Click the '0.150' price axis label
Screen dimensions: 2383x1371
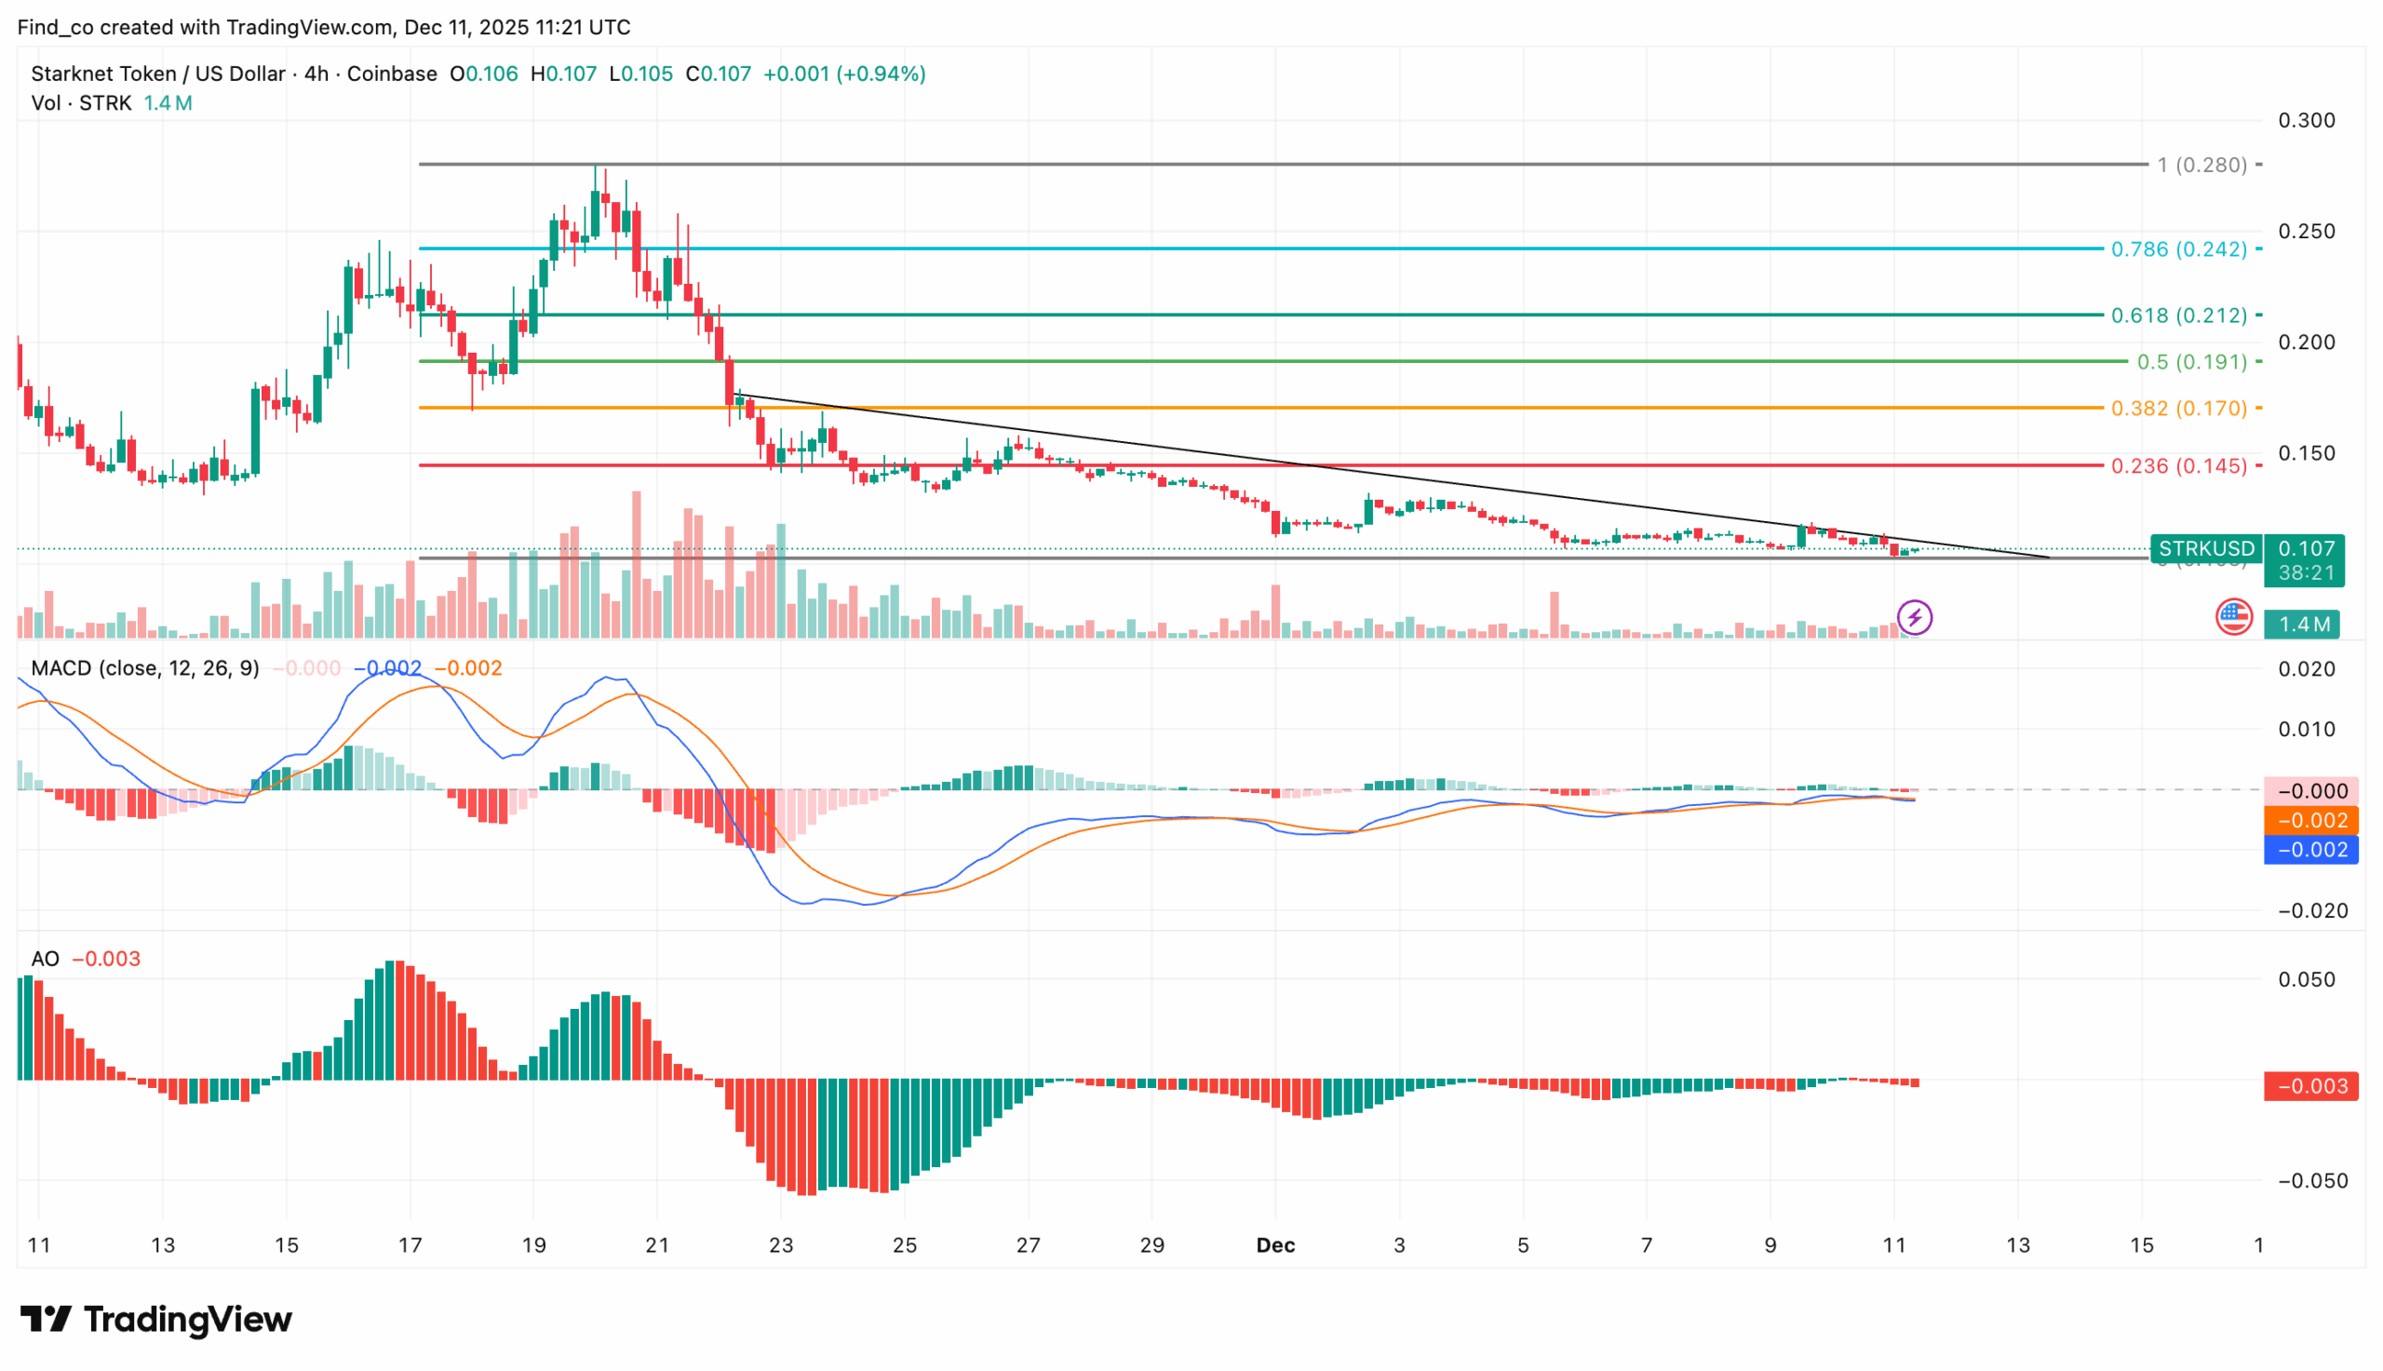[x=2306, y=453]
